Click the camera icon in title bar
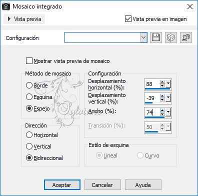The width and height of the screenshot is (198, 196). tap(6, 6)
